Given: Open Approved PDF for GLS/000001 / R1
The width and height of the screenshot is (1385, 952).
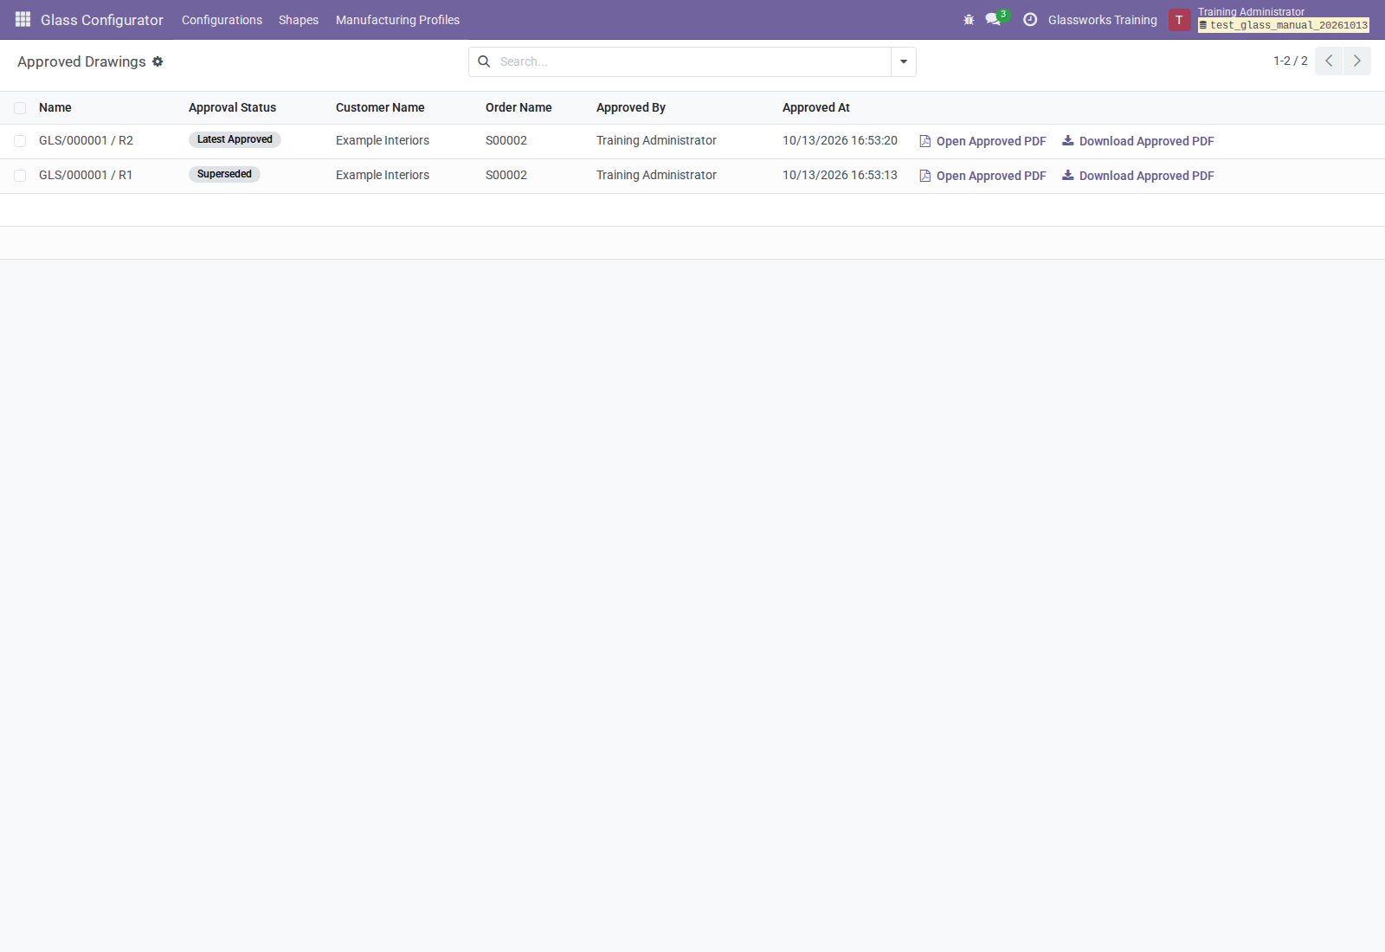Looking at the screenshot, I should (x=982, y=176).
